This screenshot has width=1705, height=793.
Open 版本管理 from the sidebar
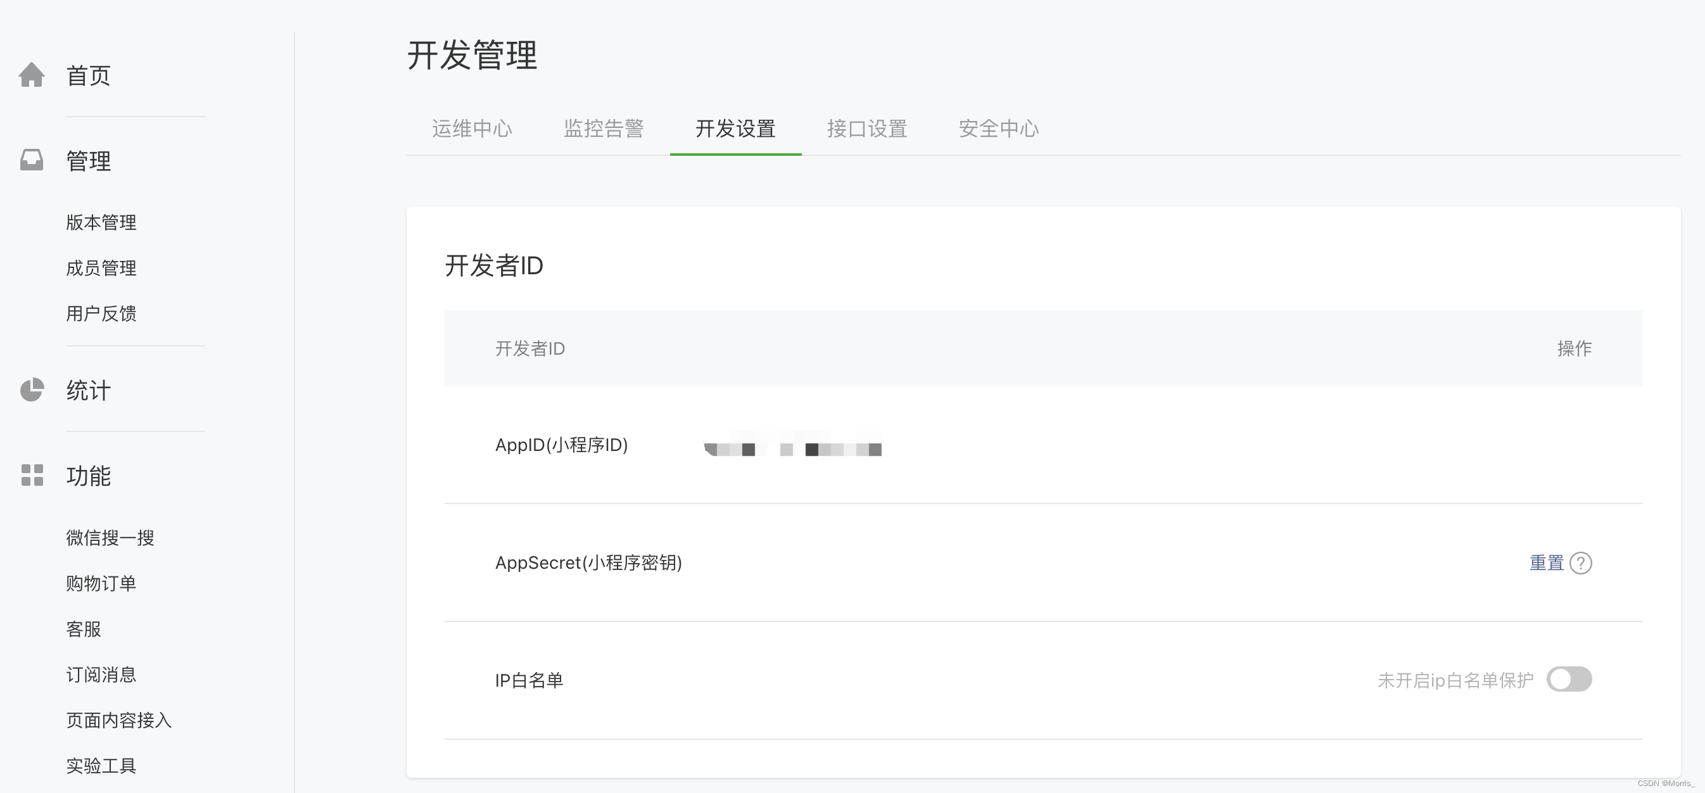coord(101,222)
